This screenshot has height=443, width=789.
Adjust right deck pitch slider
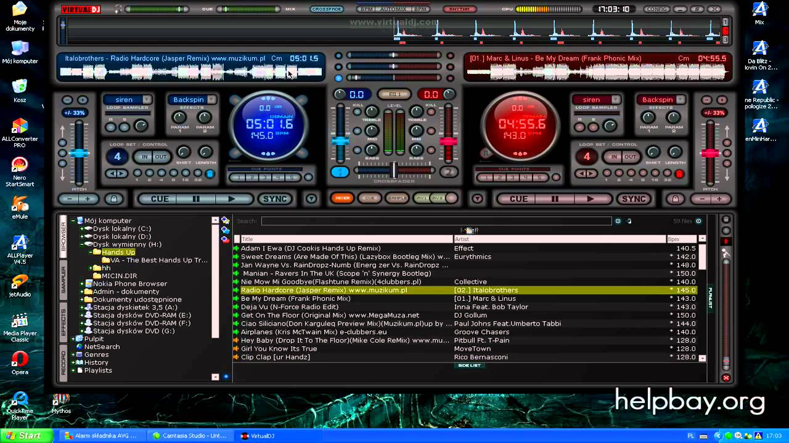point(711,153)
